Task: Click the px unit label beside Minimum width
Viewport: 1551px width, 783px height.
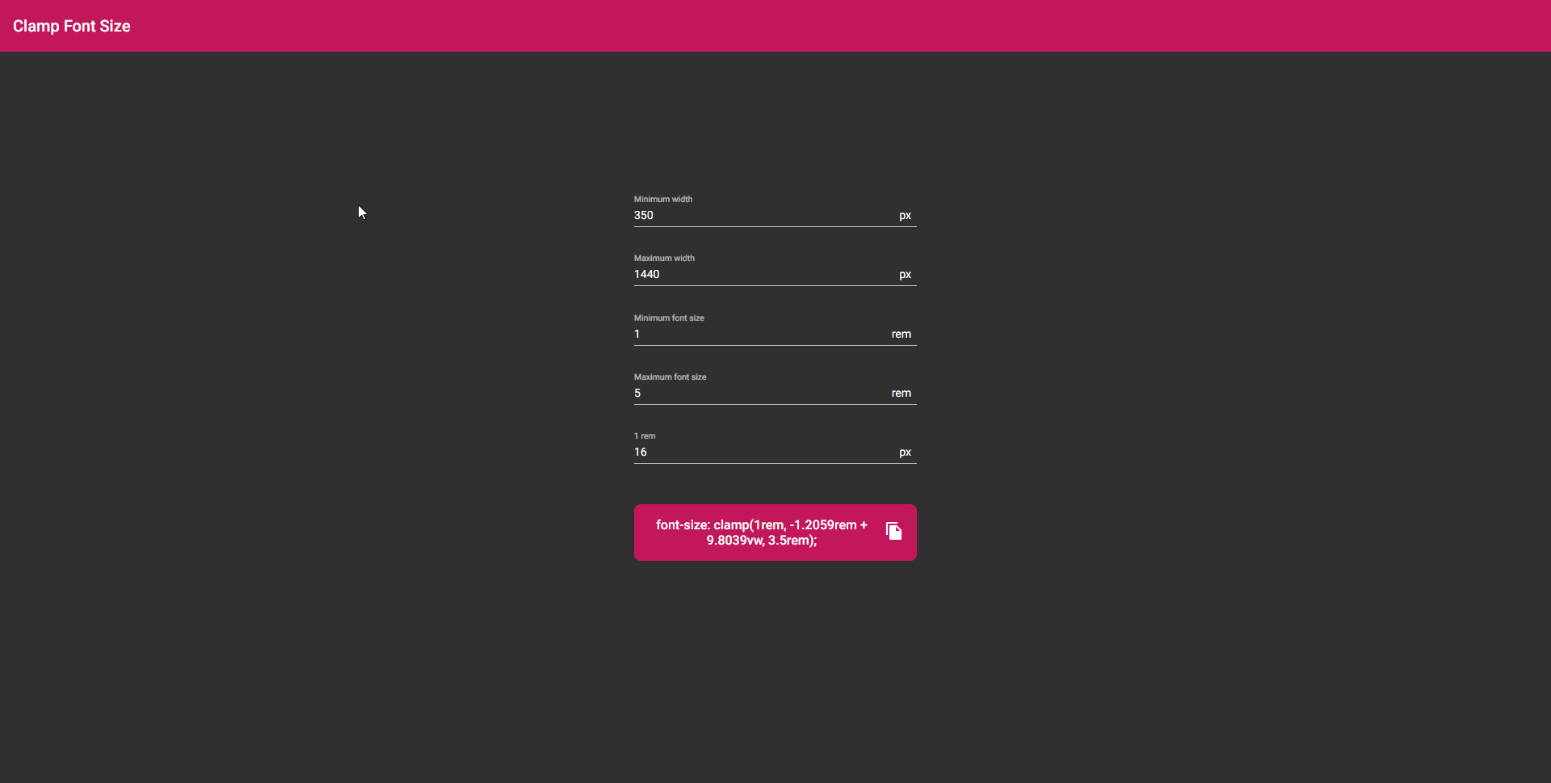Action: pos(904,215)
